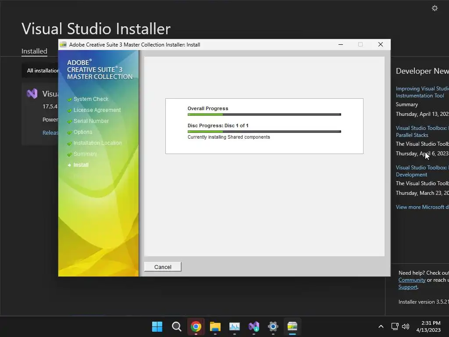Screen dimensions: 449x337
Task: Click the License Agreement step checkmark
Action: [69, 110]
